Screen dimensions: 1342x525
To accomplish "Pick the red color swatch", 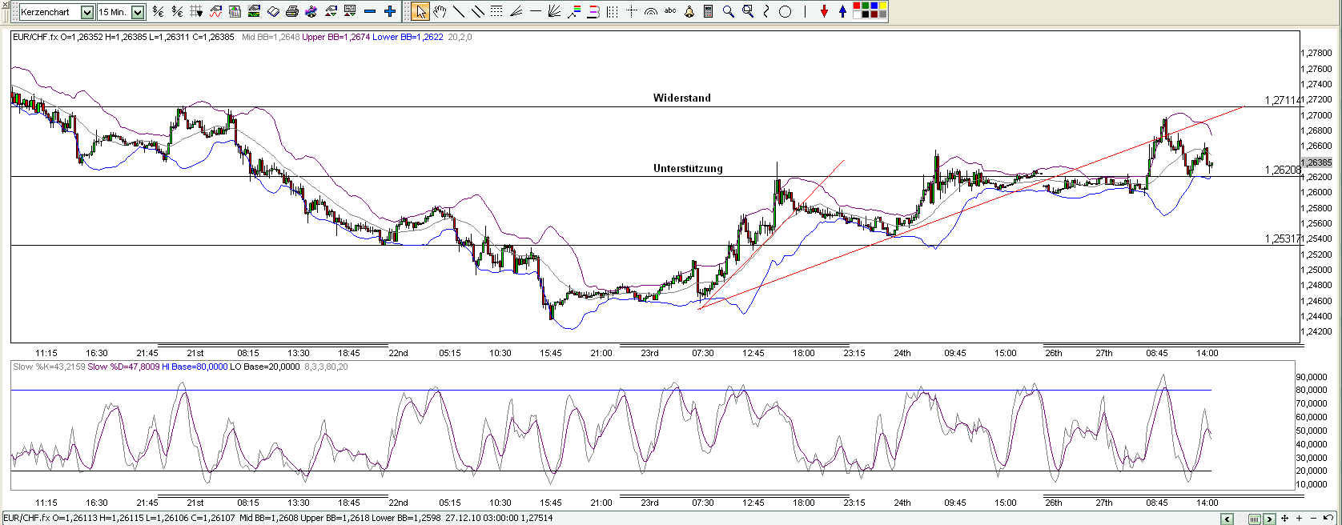I will [x=857, y=7].
